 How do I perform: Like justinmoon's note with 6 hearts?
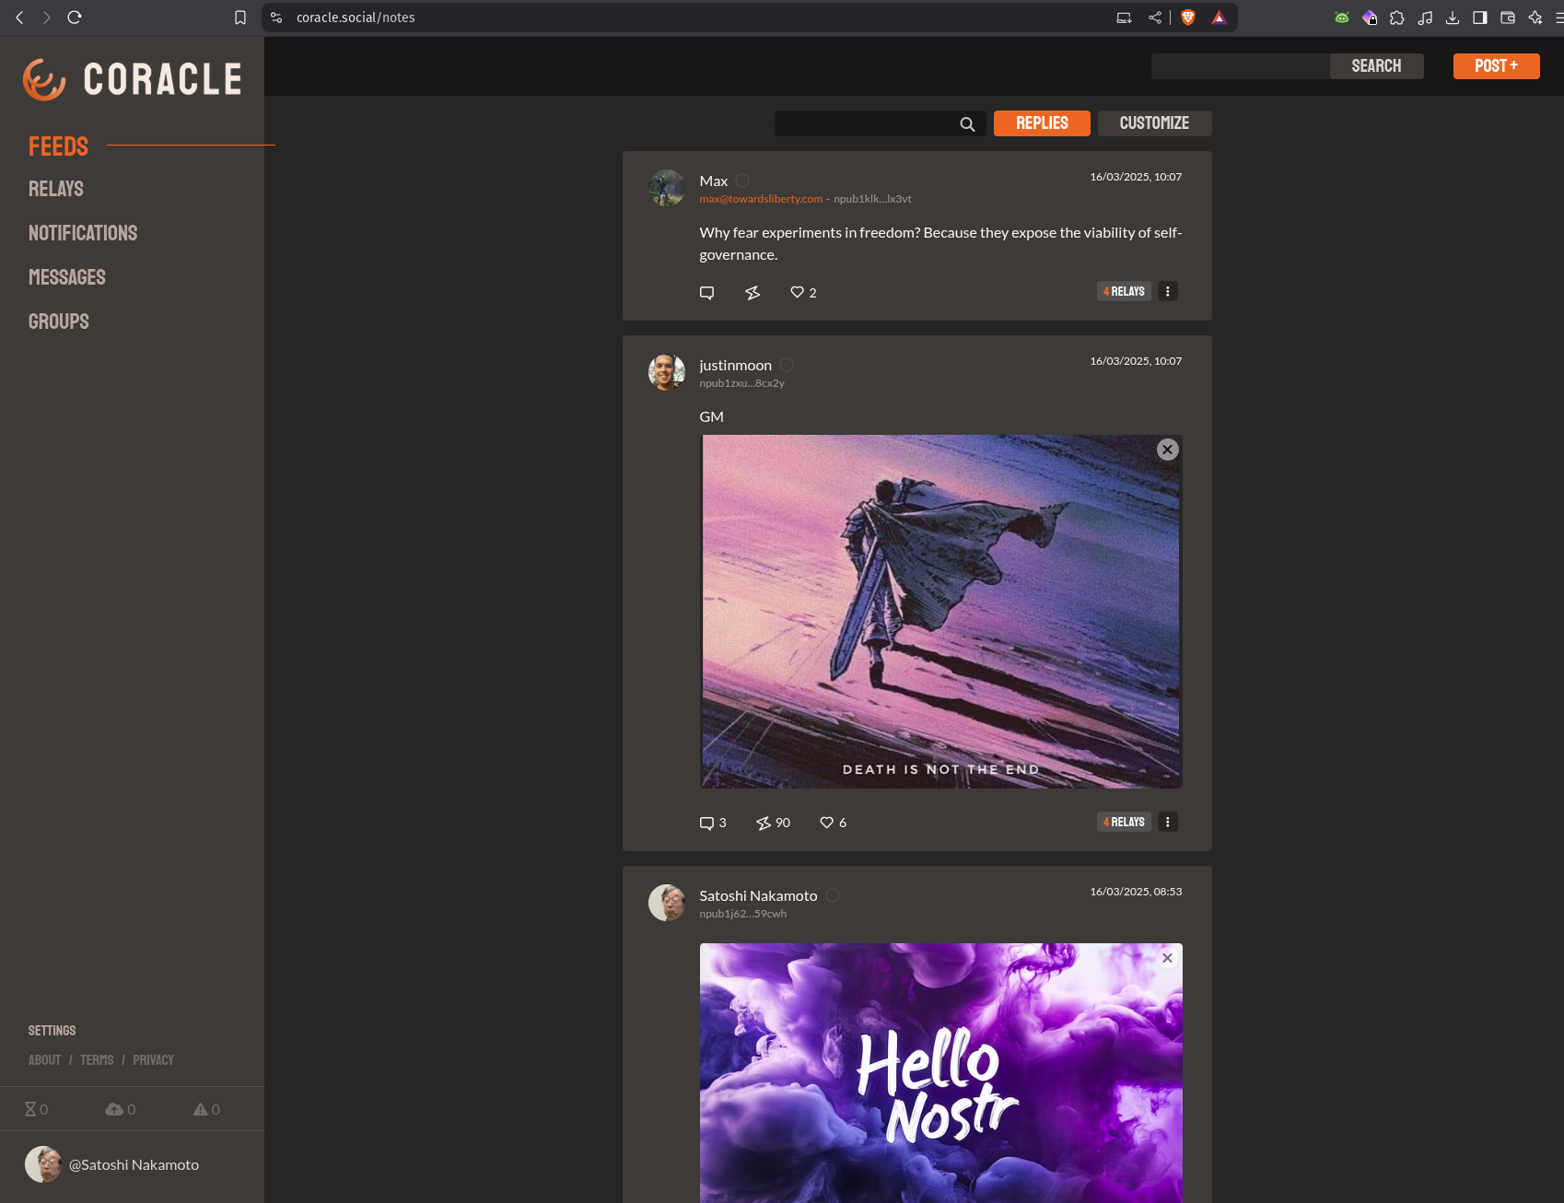(x=826, y=823)
